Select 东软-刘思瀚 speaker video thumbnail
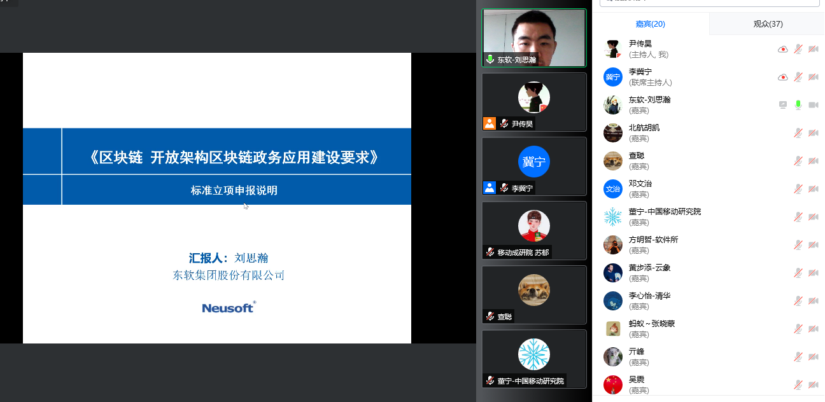 click(533, 38)
